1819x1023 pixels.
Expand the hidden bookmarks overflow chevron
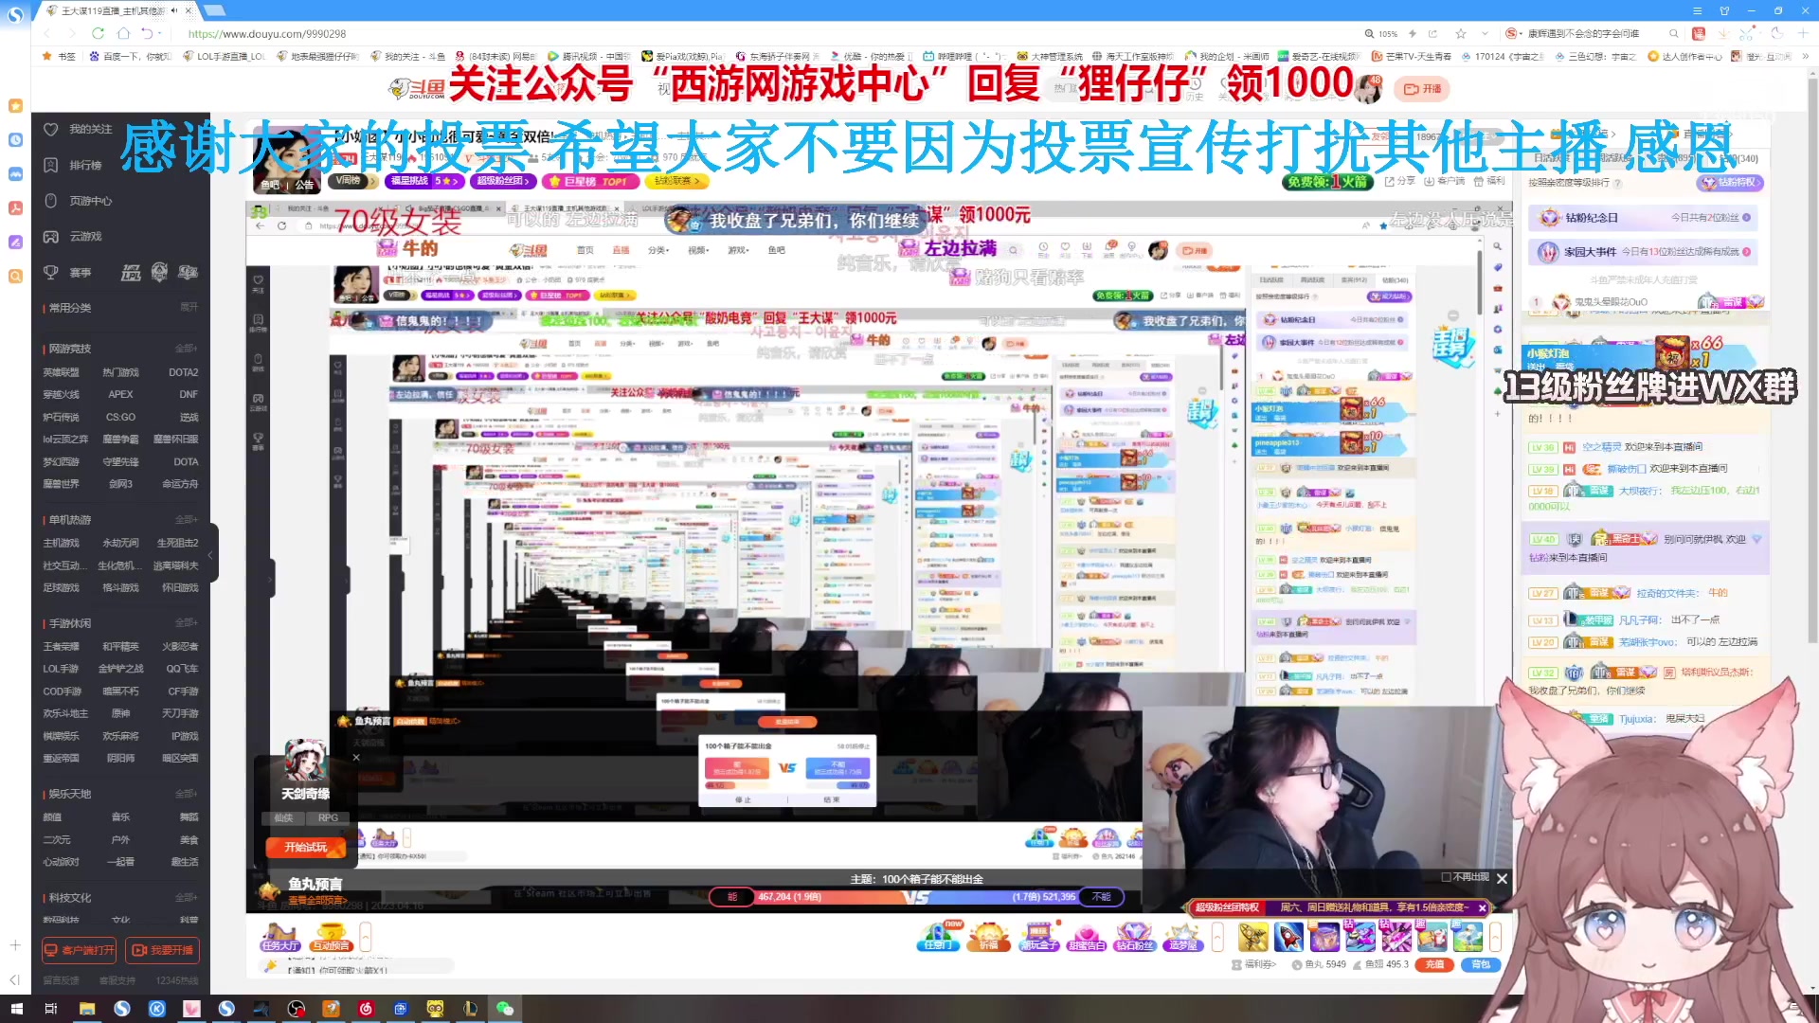(x=1805, y=56)
